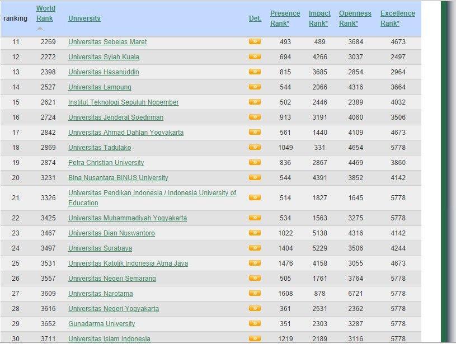This screenshot has width=456, height=344.
Task: Open Universitas Tadulako link
Action: click(x=100, y=148)
